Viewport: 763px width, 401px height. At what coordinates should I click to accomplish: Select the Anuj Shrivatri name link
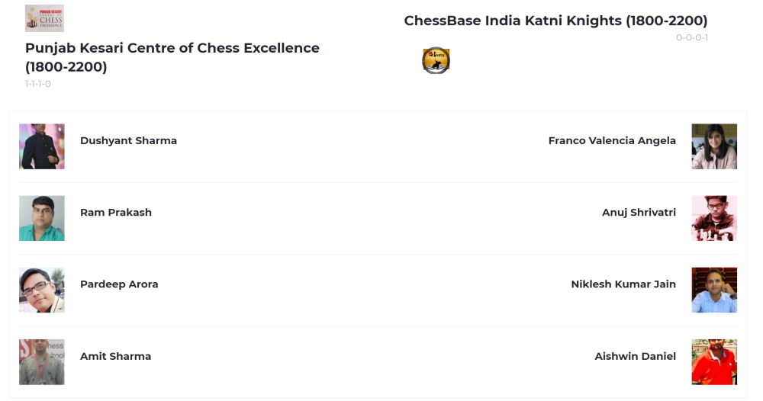pos(639,213)
